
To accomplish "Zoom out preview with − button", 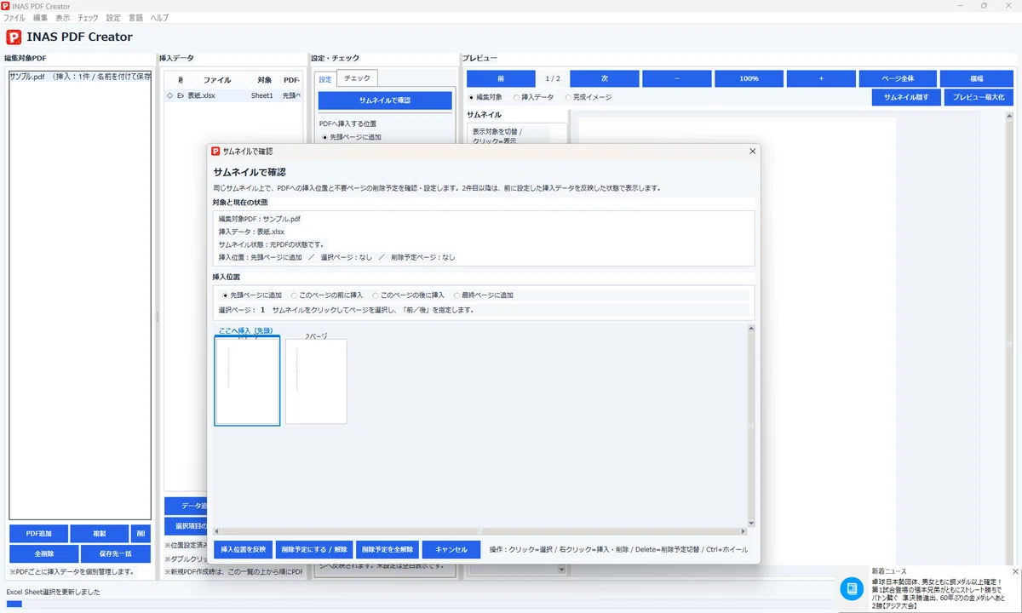I will tap(676, 78).
